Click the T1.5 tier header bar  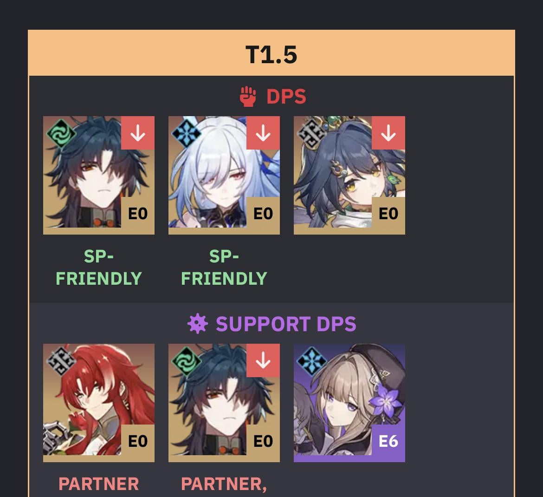(x=271, y=53)
